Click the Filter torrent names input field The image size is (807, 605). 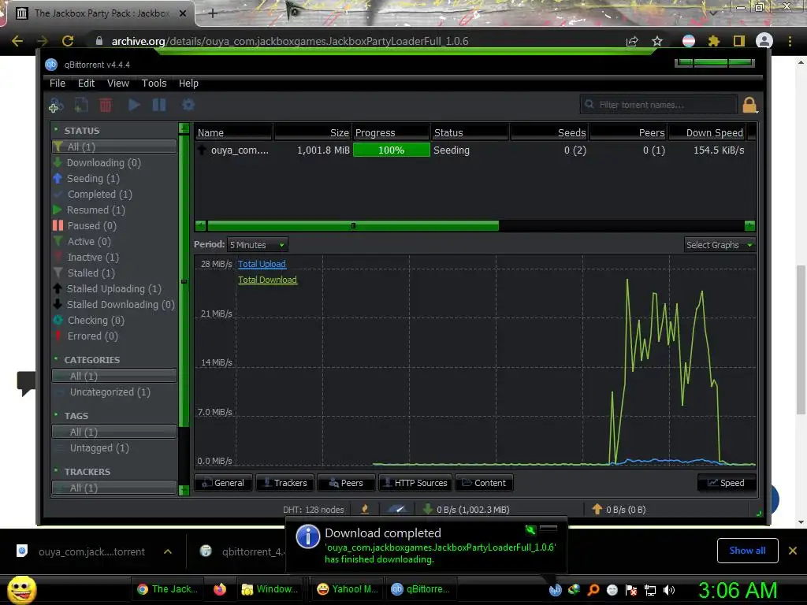[x=659, y=105]
